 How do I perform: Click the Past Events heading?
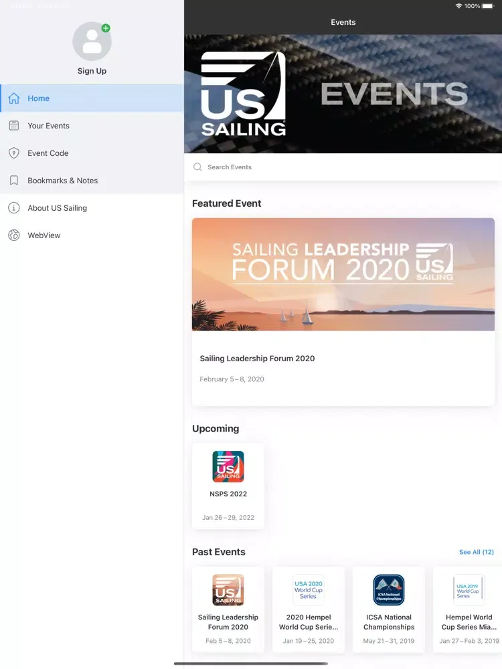[x=219, y=552]
